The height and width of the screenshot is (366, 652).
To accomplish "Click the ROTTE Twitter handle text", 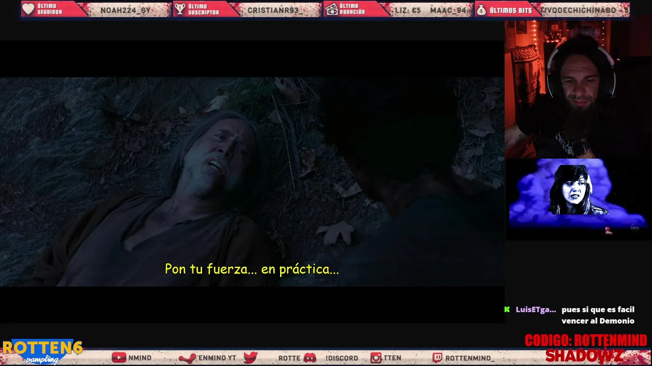I will (x=289, y=358).
